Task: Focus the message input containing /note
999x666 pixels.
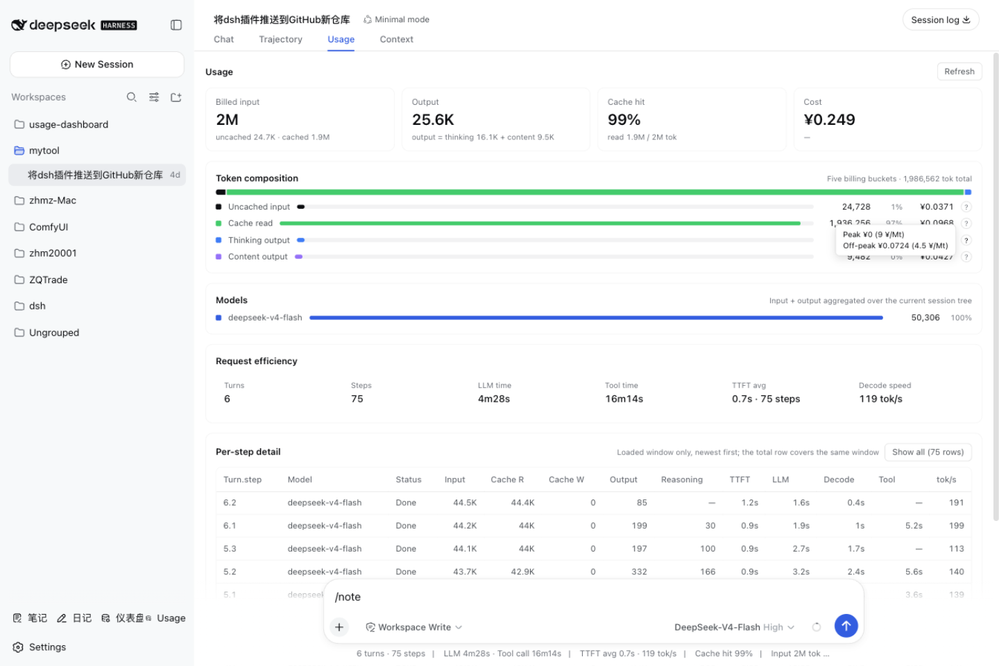Action: tap(593, 597)
